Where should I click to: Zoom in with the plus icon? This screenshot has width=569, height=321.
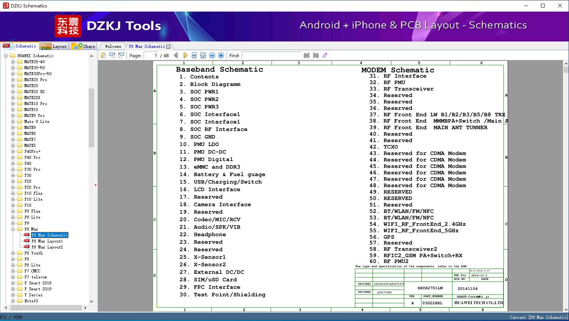point(221,55)
